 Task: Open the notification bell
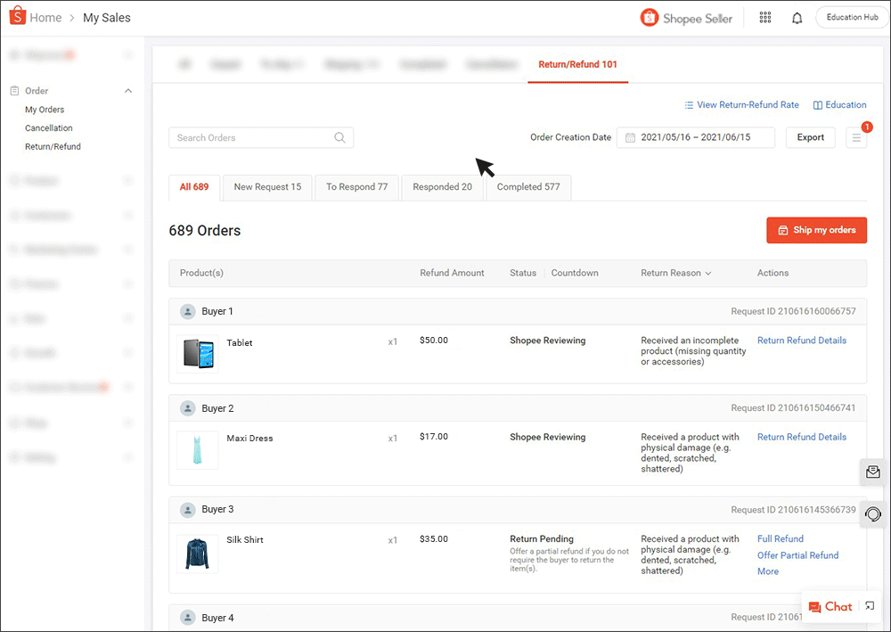click(x=797, y=18)
